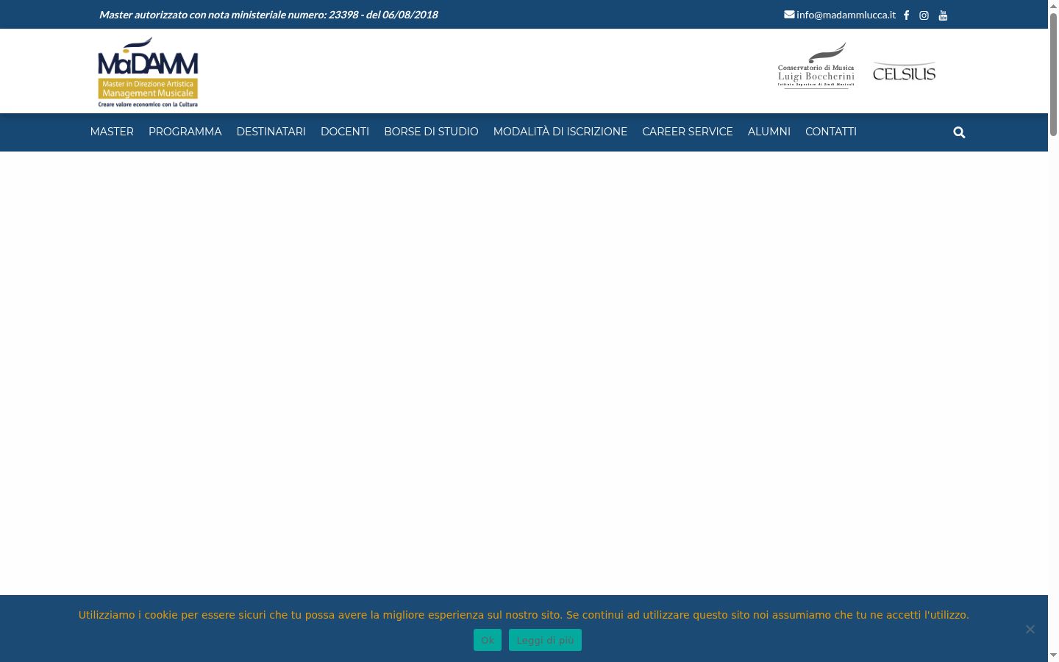Open the CONTATTI menu item

tap(831, 132)
